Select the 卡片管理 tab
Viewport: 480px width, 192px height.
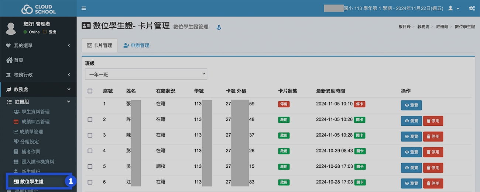(x=99, y=45)
